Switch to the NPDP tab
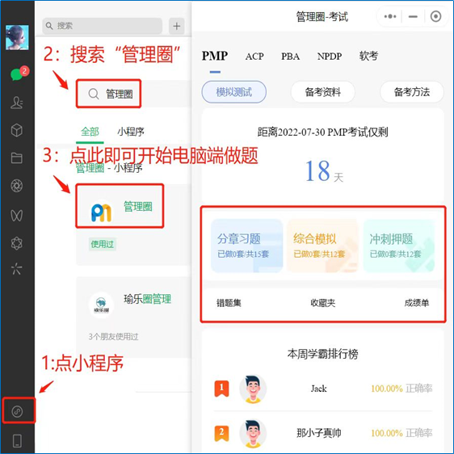The image size is (454, 454). [x=330, y=57]
